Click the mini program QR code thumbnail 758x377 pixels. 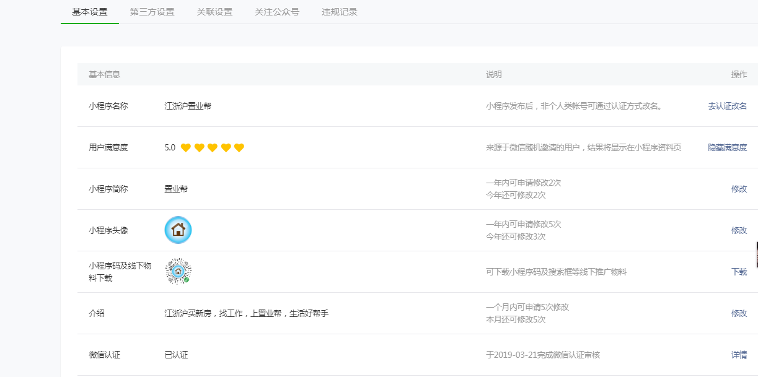click(178, 272)
